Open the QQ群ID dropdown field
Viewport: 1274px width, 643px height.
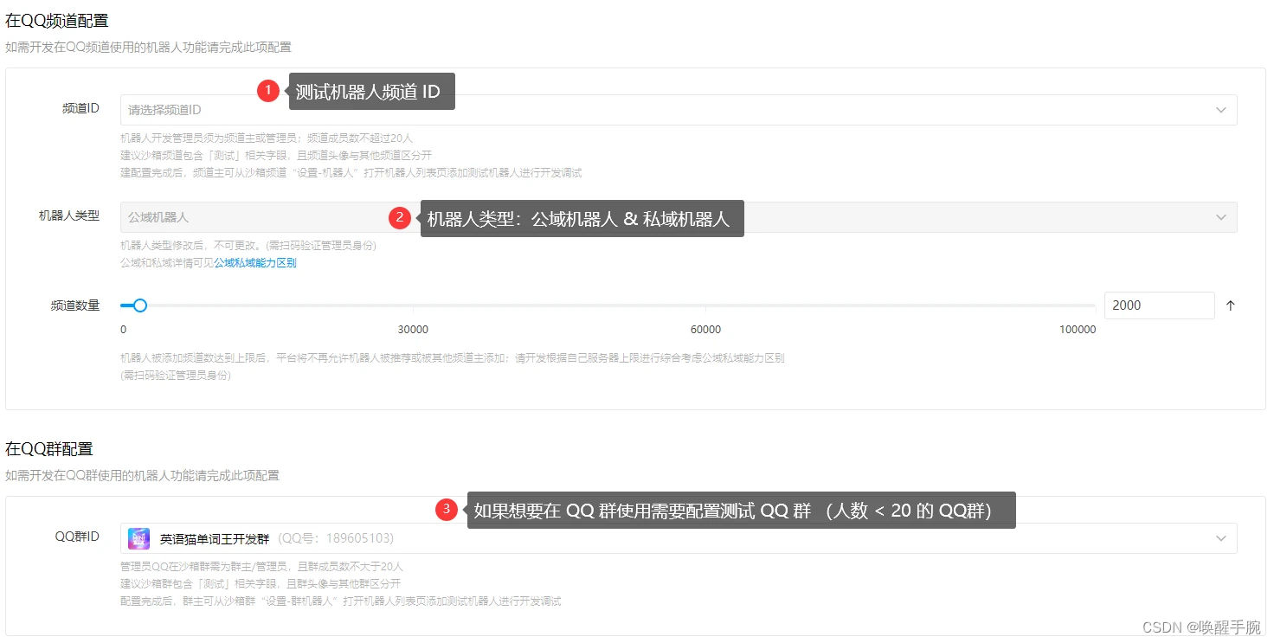pyautogui.click(x=679, y=538)
